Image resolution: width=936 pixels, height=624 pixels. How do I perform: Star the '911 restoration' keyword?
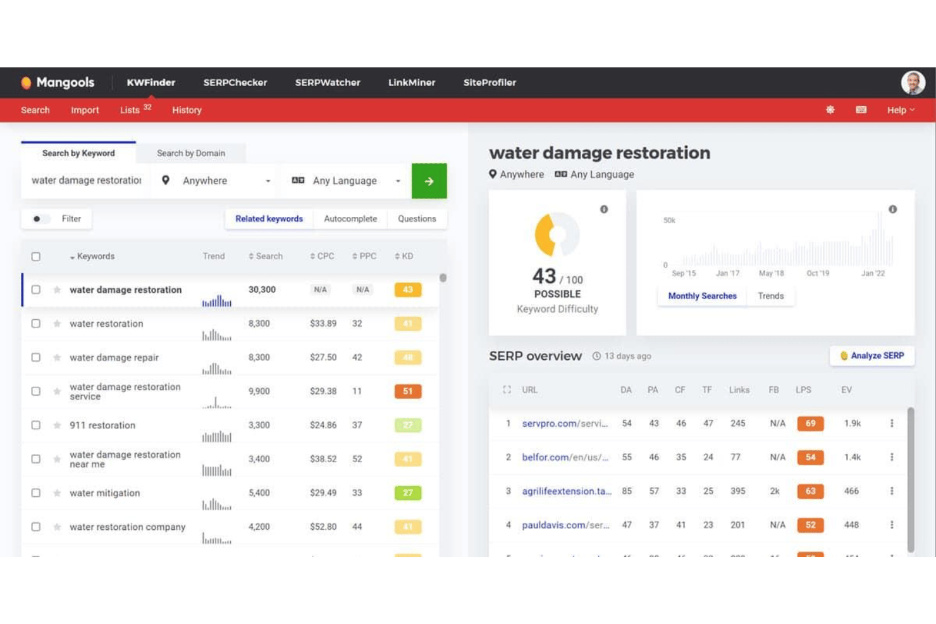coord(57,425)
